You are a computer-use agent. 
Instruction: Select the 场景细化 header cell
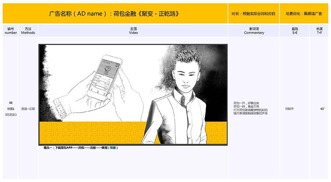point(304,14)
